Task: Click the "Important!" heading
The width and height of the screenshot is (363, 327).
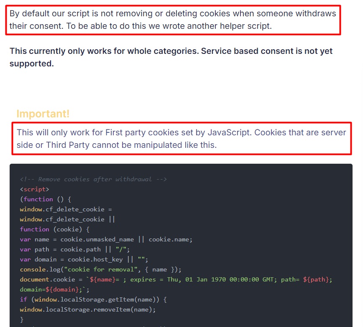Action: (x=43, y=114)
